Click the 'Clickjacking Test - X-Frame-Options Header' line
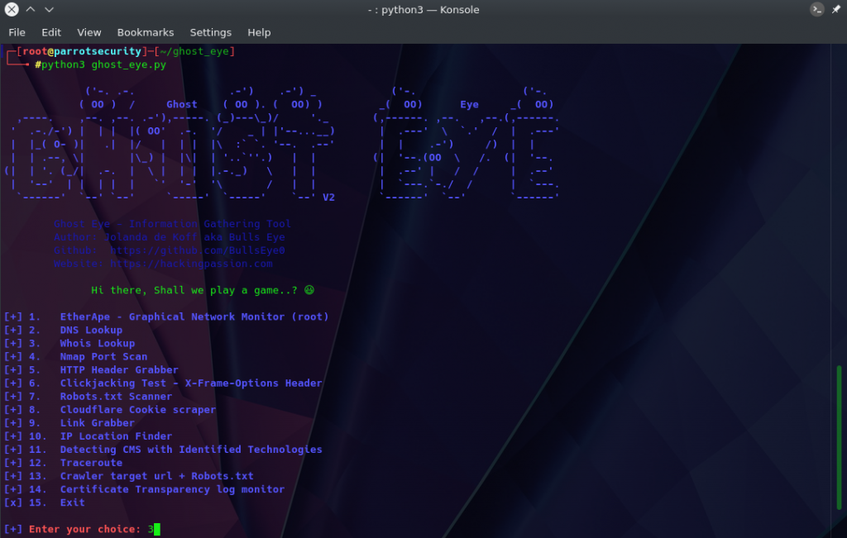 click(163, 383)
